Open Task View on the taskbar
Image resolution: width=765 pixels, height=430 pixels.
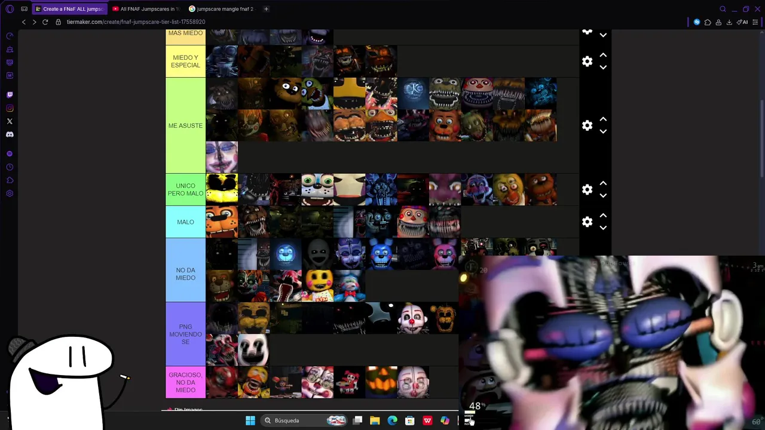tap(357, 420)
